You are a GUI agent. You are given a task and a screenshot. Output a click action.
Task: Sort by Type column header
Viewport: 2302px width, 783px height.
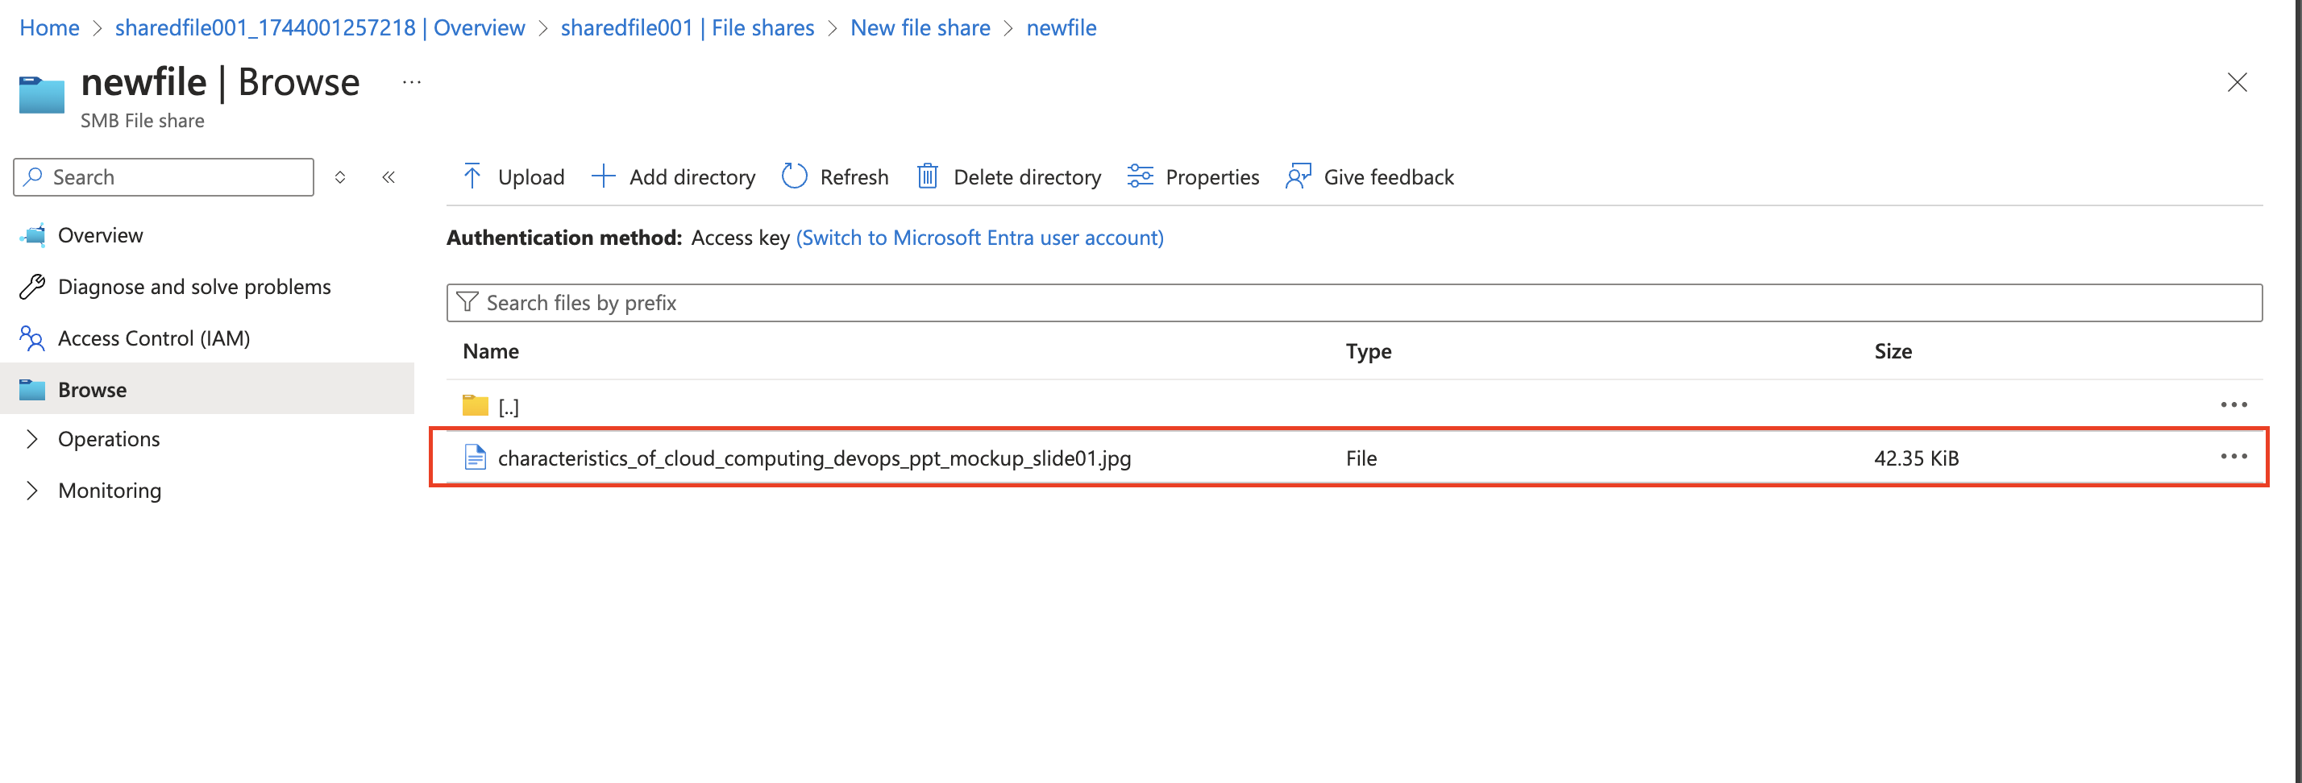[x=1368, y=351]
